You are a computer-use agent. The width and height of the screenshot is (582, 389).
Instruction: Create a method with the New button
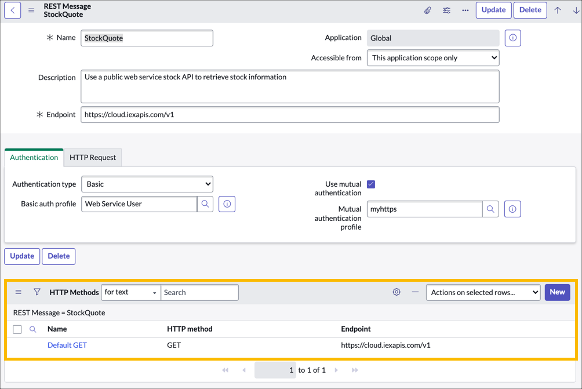[557, 292]
